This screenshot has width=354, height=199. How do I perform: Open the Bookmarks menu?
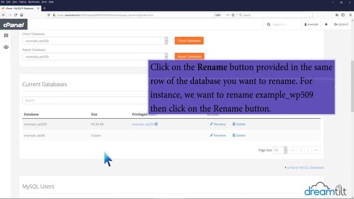(34, 2)
